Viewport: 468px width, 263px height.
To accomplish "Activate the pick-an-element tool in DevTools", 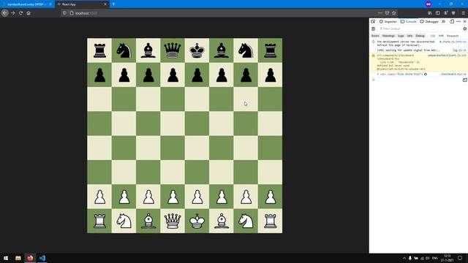I will [x=373, y=21].
